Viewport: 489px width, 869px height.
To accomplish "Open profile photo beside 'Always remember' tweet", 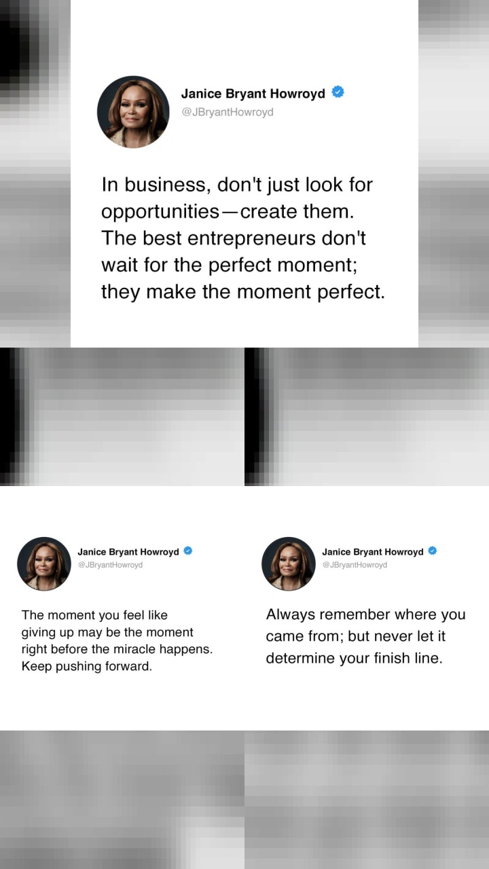I will [289, 563].
